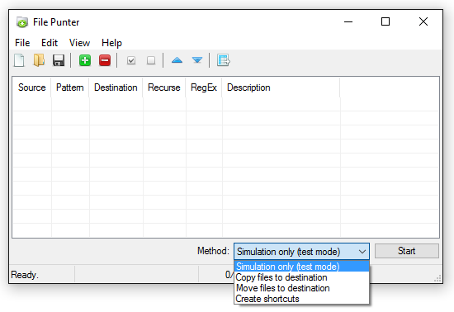The width and height of the screenshot is (454, 312).
Task: Click the Destination column header
Action: 116,87
